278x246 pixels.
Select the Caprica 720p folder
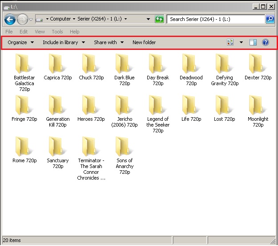click(58, 67)
